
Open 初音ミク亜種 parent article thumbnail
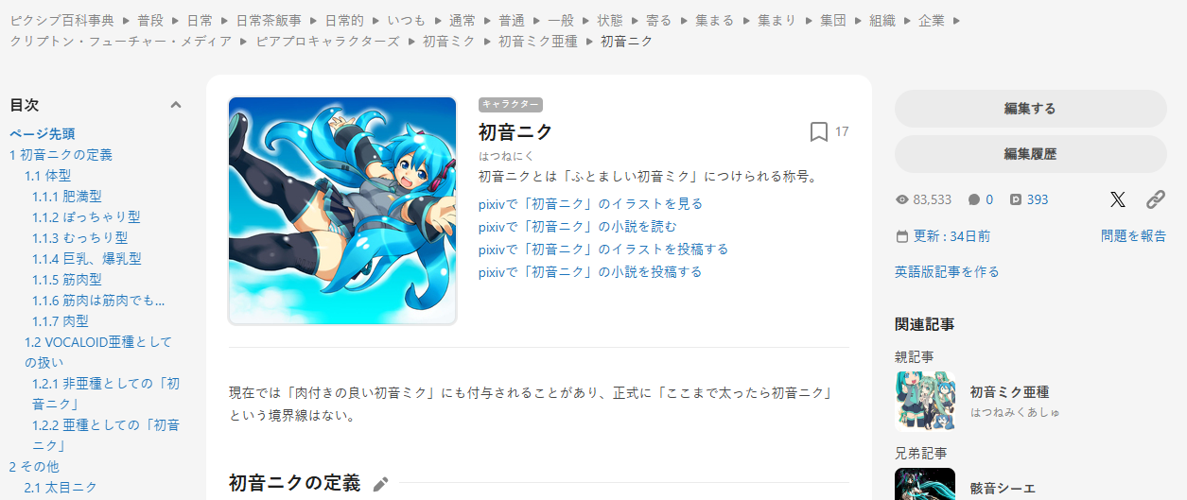pyautogui.click(x=925, y=401)
